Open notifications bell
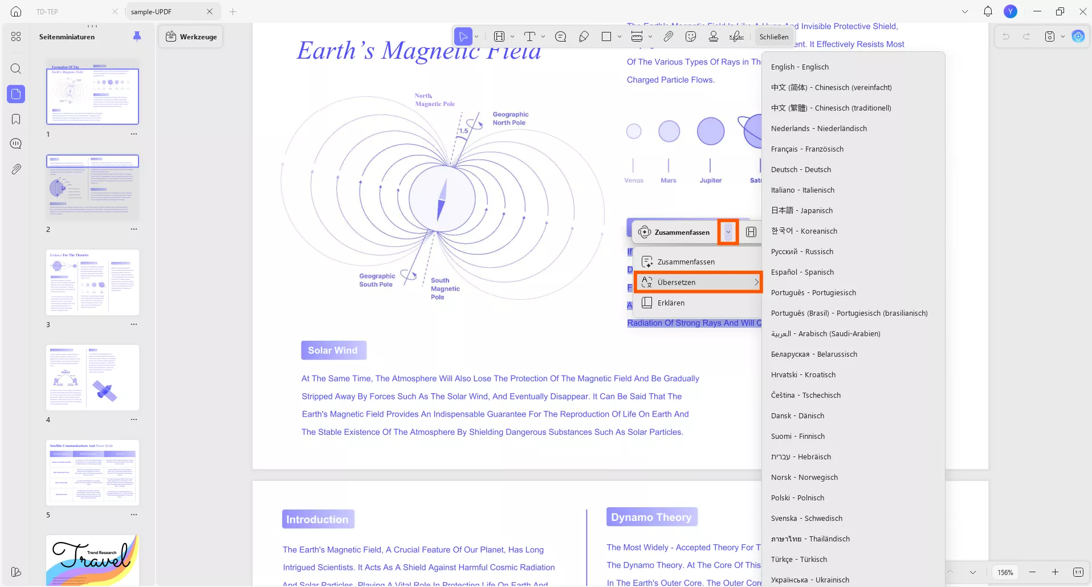This screenshot has height=587, width=1092. pyautogui.click(x=988, y=11)
